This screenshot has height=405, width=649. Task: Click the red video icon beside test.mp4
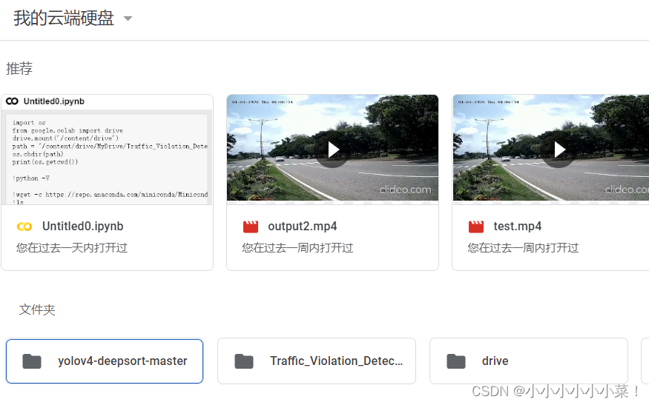pos(476,227)
